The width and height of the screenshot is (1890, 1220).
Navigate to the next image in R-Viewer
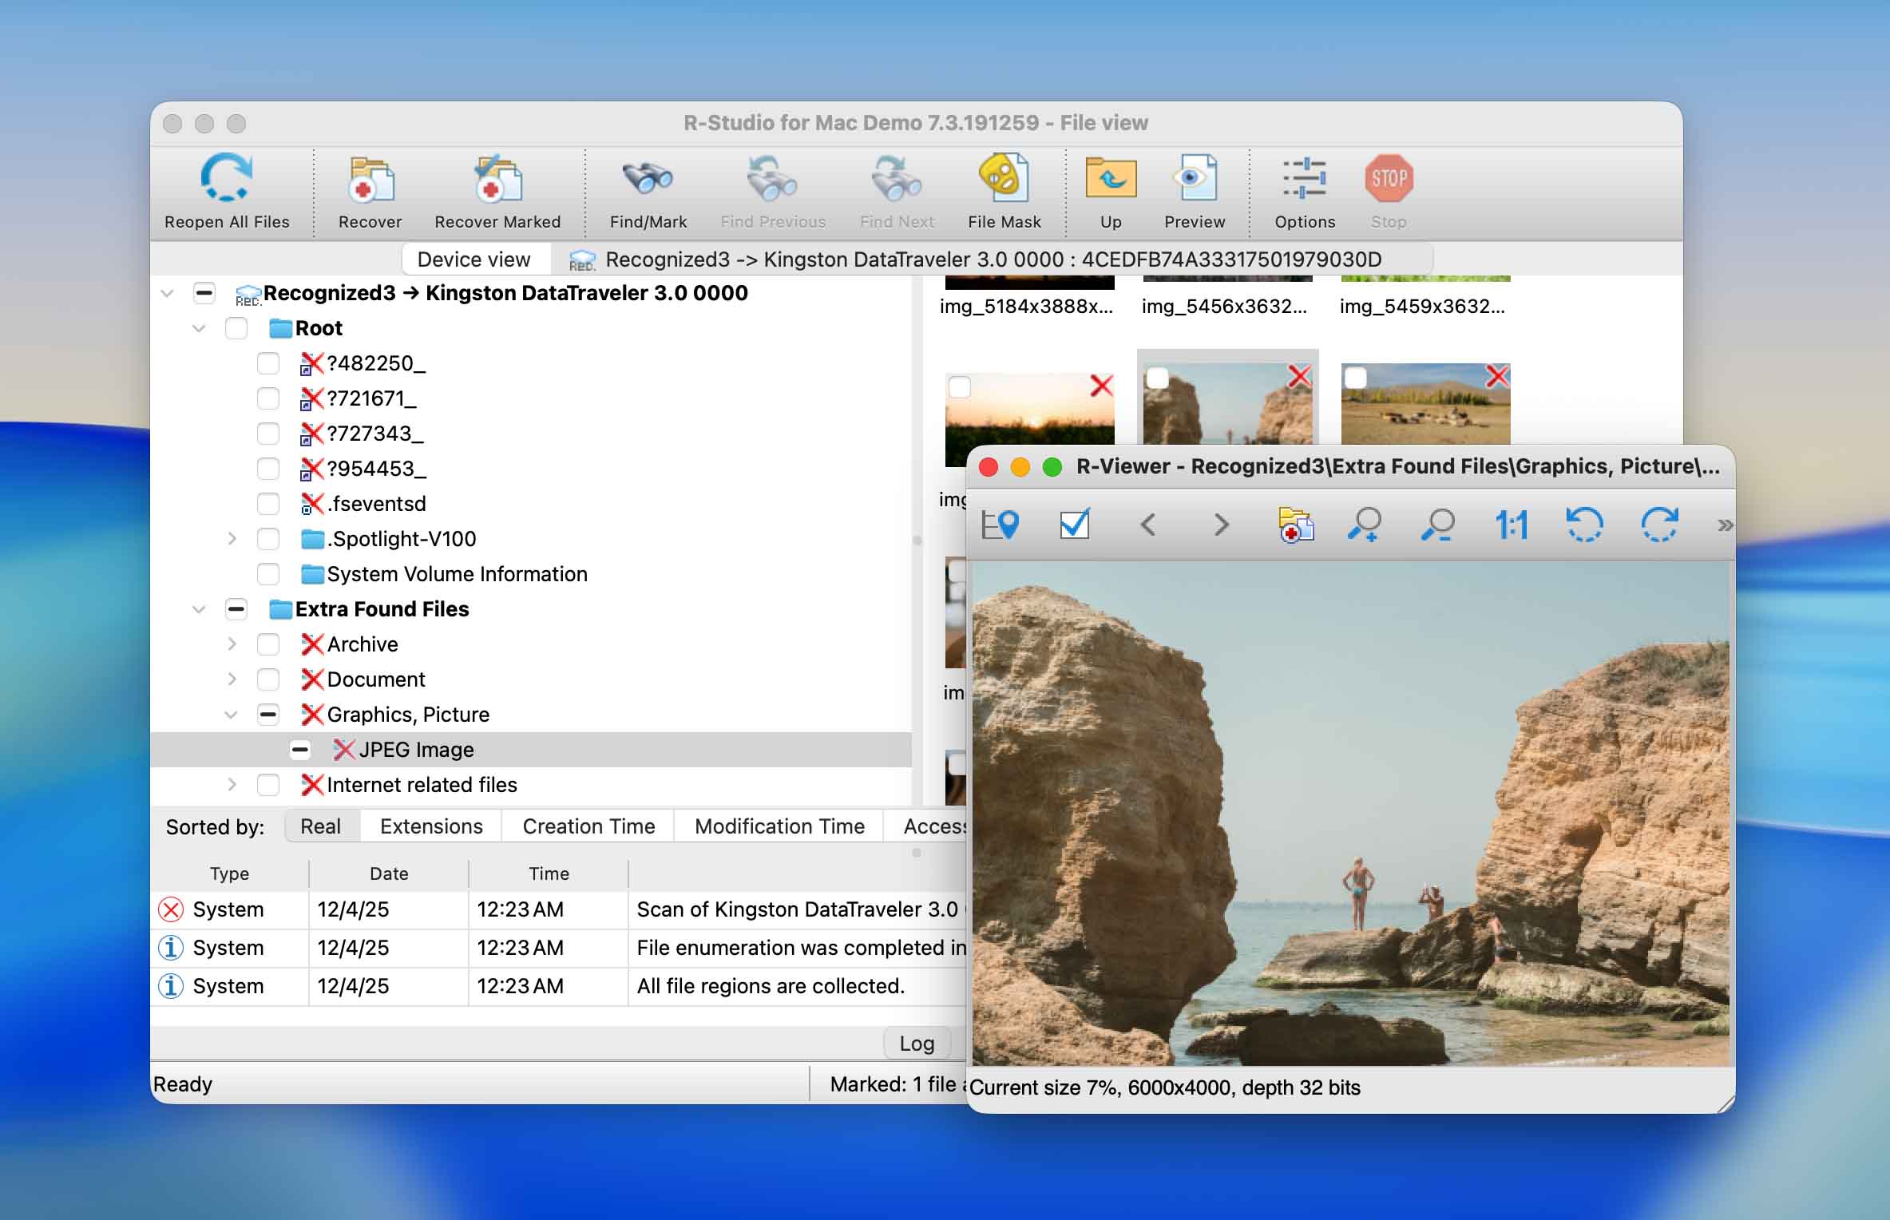click(x=1220, y=525)
